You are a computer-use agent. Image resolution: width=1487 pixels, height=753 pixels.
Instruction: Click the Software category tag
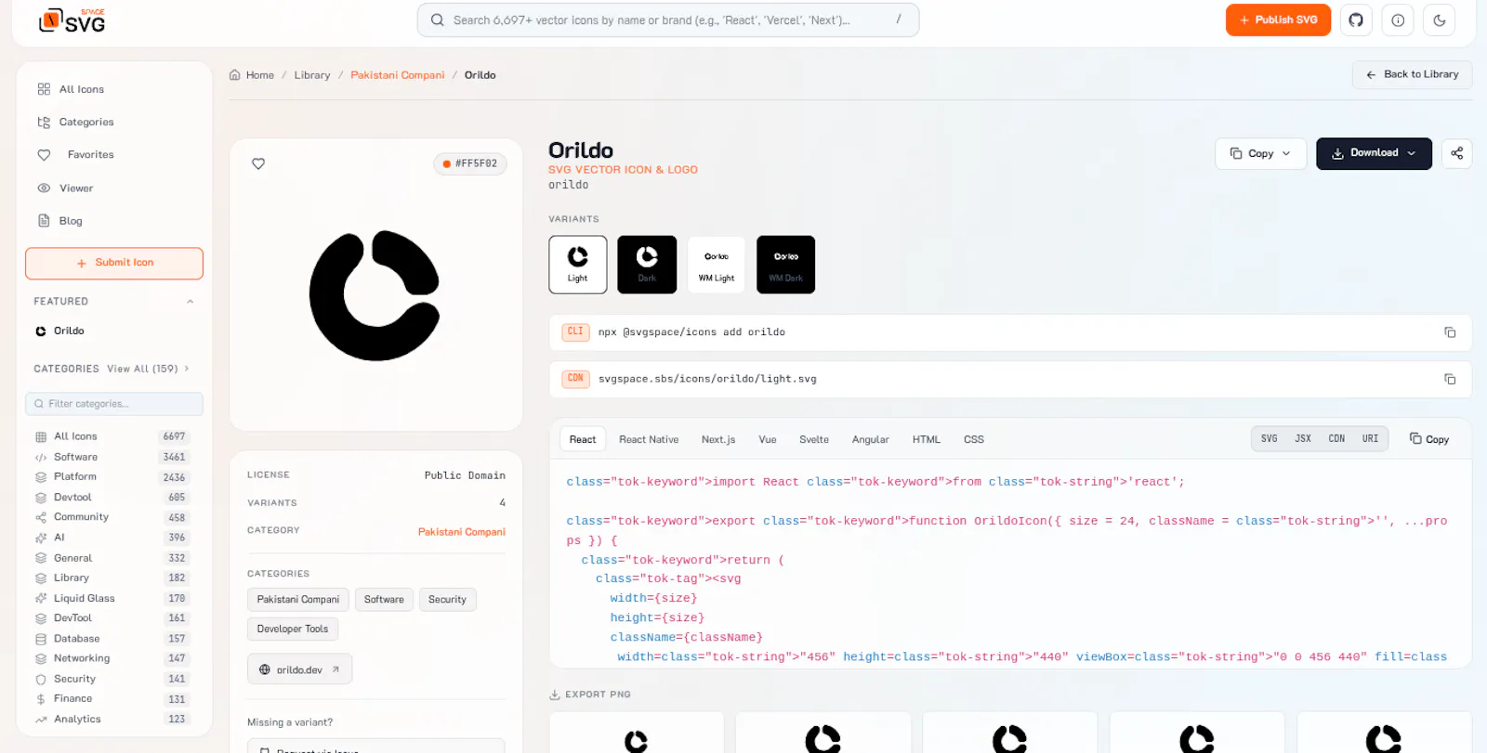[x=384, y=600]
